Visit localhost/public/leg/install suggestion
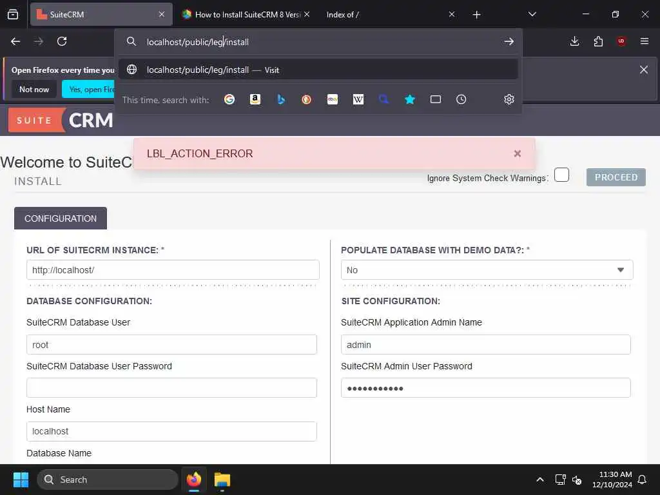This screenshot has height=495, width=660. coord(318,70)
